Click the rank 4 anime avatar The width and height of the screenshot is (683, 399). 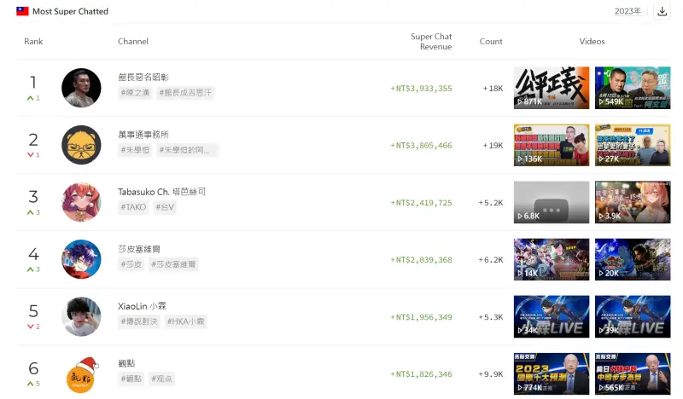(x=81, y=259)
